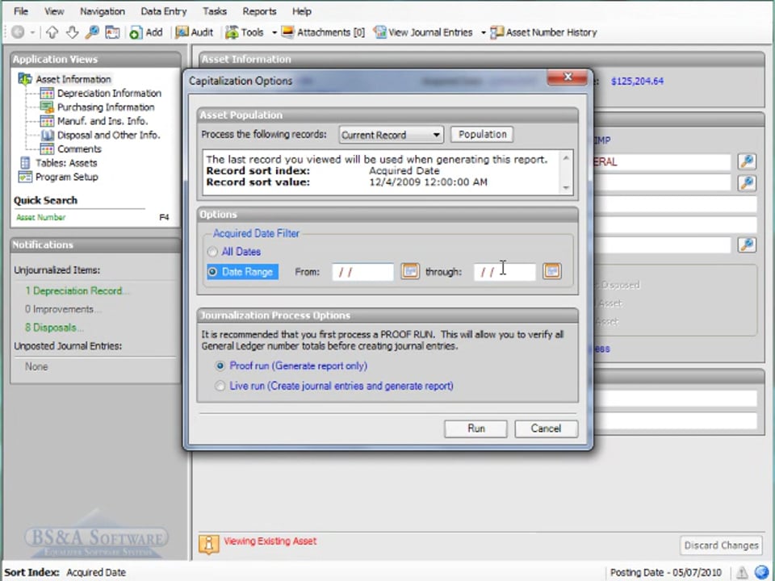The width and height of the screenshot is (775, 581).
Task: Open Attachments [0]
Action: click(323, 32)
